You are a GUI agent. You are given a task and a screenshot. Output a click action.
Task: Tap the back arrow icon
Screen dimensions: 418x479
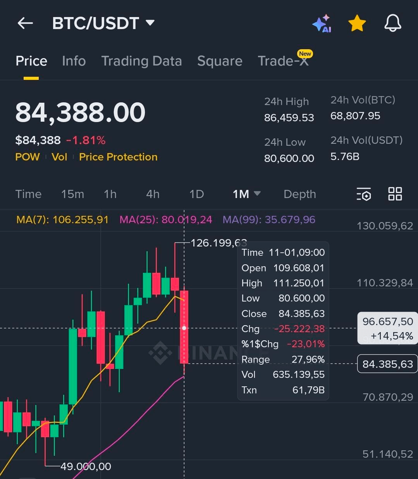tap(25, 23)
